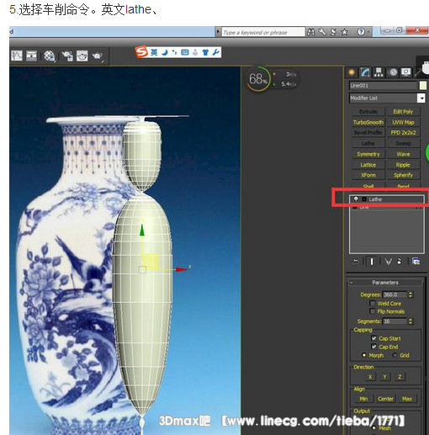This screenshot has width=429, height=435.
Task: Switch to the Hierarchy panel tab
Action: pyautogui.click(x=379, y=72)
